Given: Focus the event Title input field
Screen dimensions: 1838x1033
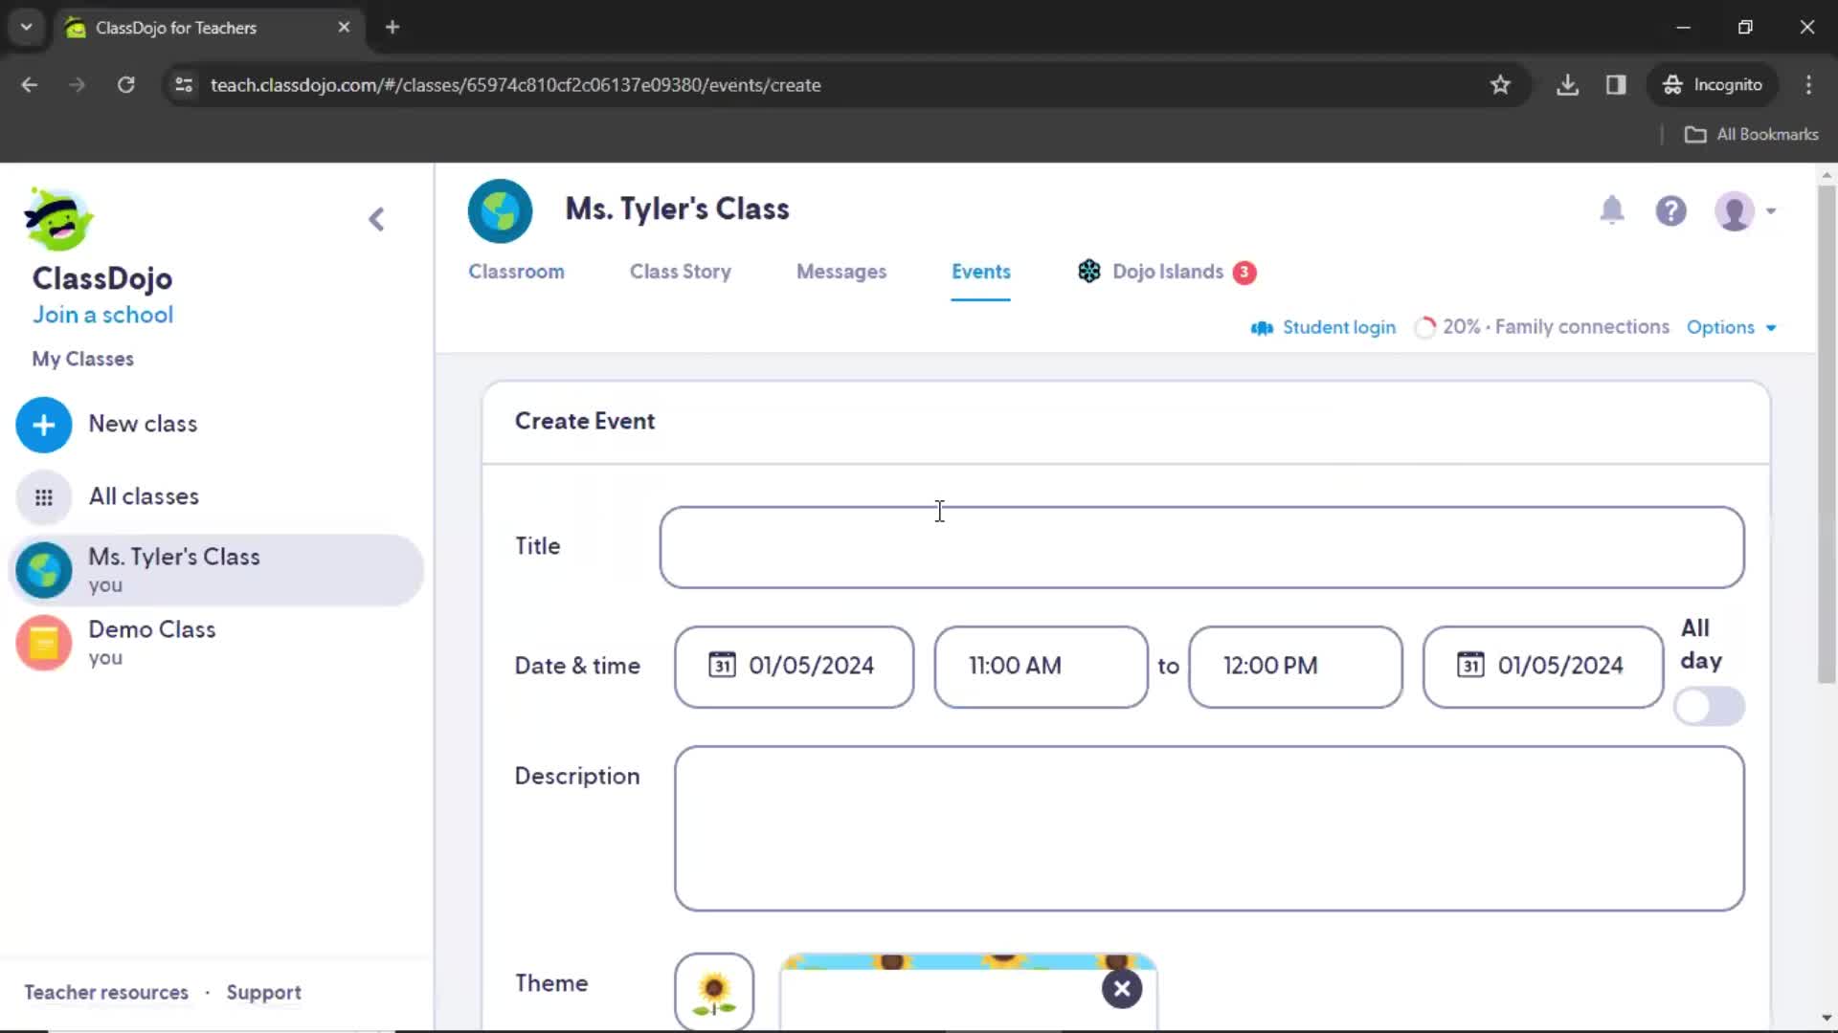Looking at the screenshot, I should tap(1201, 547).
